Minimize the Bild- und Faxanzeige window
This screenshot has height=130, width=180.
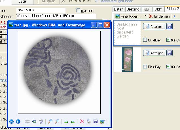94,25
